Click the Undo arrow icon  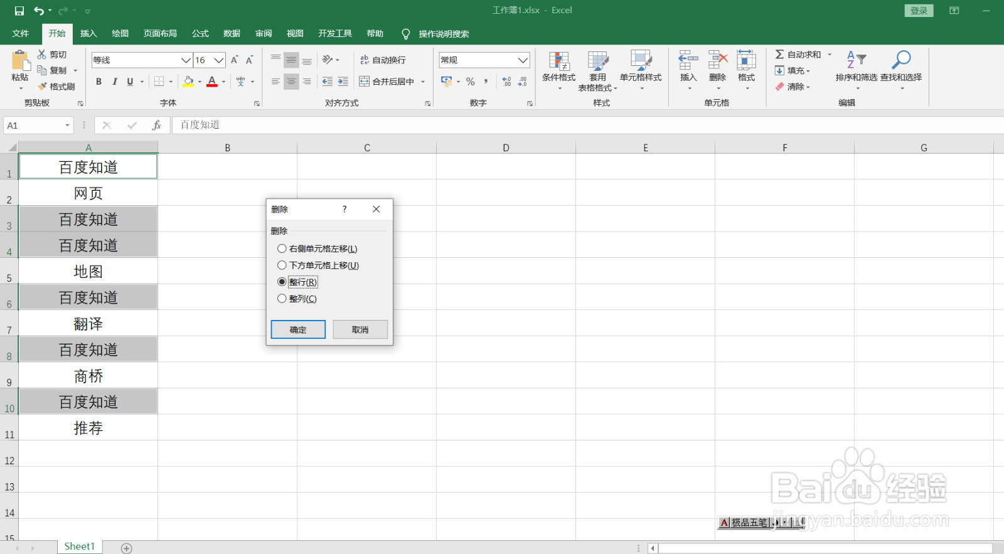pos(39,11)
